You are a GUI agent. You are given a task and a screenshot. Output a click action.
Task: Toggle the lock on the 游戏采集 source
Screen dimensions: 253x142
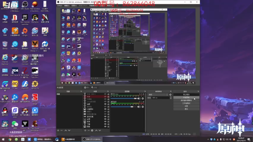108,116
